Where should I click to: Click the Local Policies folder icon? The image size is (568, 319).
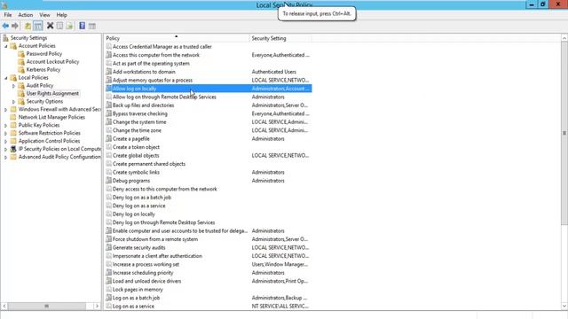click(14, 78)
